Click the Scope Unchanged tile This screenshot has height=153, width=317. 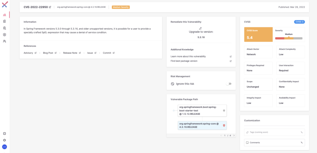click(258, 84)
